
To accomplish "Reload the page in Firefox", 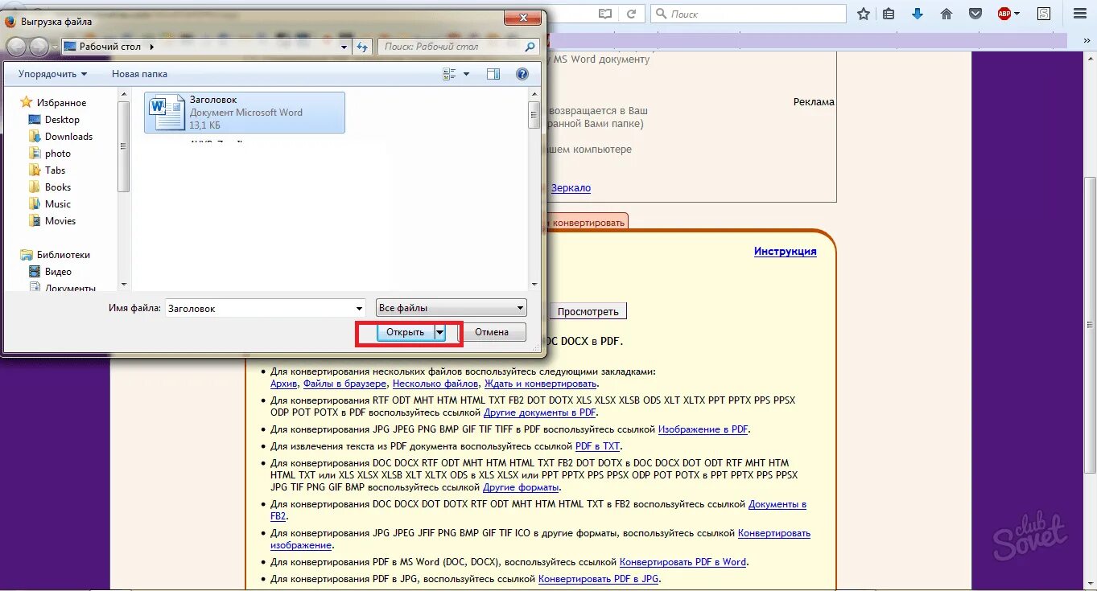I will click(x=632, y=14).
